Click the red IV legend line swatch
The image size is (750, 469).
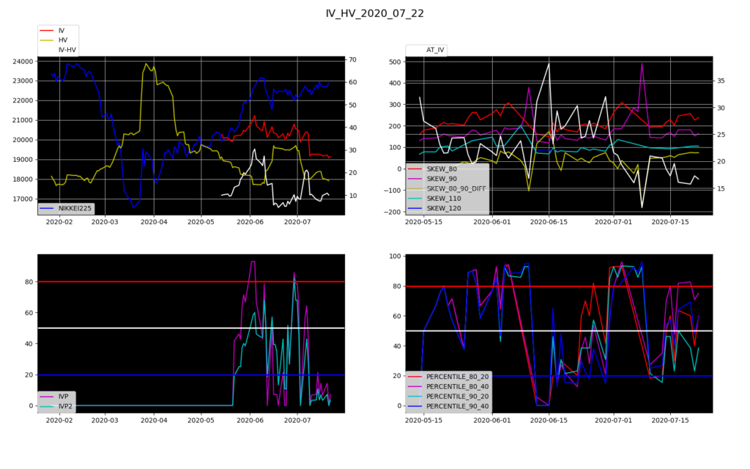(x=48, y=30)
